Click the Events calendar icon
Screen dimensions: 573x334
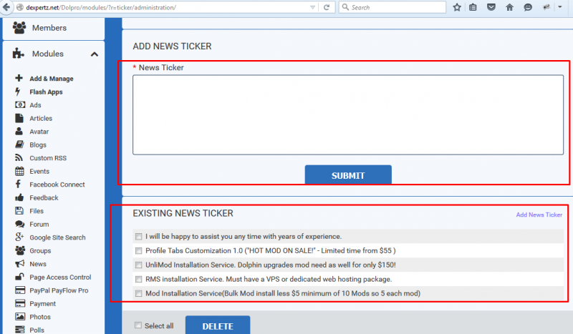pyautogui.click(x=19, y=172)
